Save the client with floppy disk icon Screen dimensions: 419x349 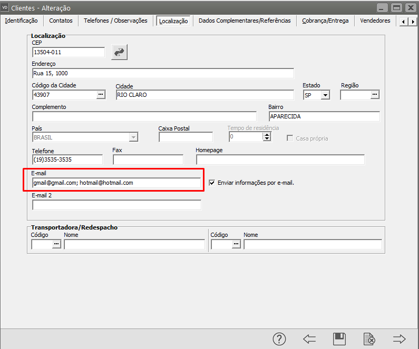click(339, 339)
